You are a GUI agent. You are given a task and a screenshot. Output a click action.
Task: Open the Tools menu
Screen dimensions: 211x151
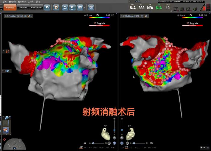coord(31,2)
